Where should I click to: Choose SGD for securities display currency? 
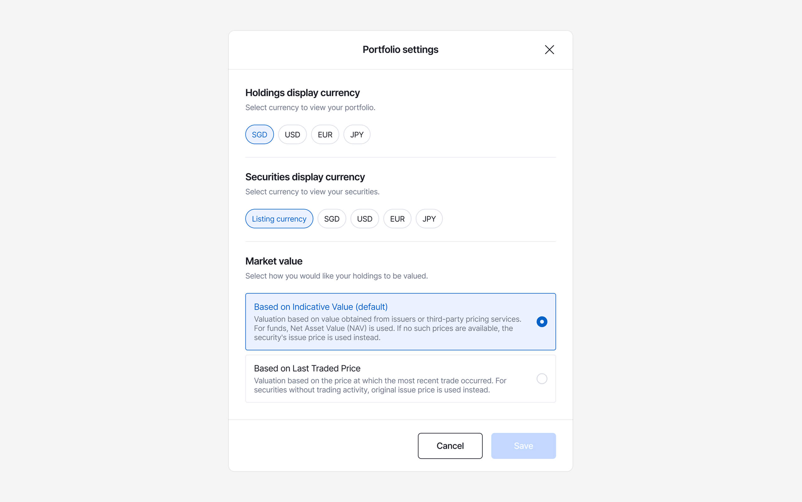tap(332, 219)
